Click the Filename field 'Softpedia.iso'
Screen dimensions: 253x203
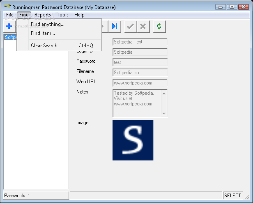(x=140, y=73)
